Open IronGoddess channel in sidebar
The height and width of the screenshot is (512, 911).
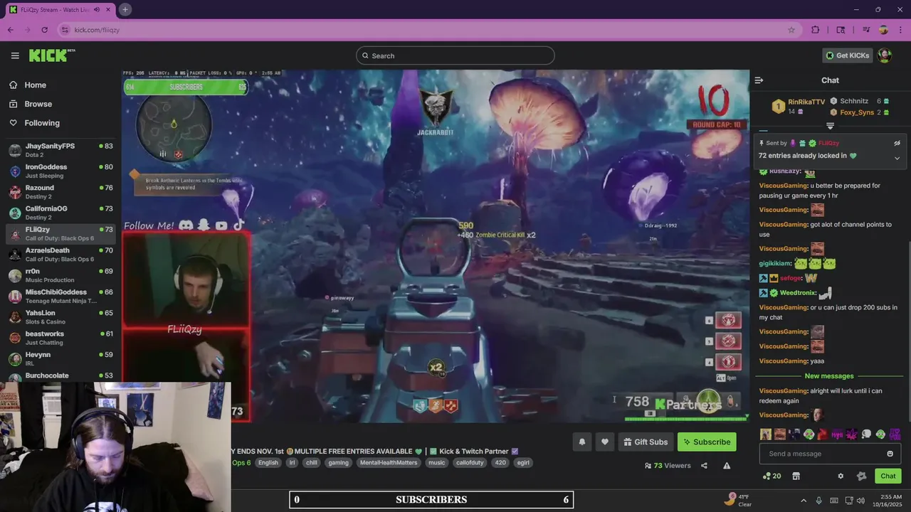(x=60, y=171)
